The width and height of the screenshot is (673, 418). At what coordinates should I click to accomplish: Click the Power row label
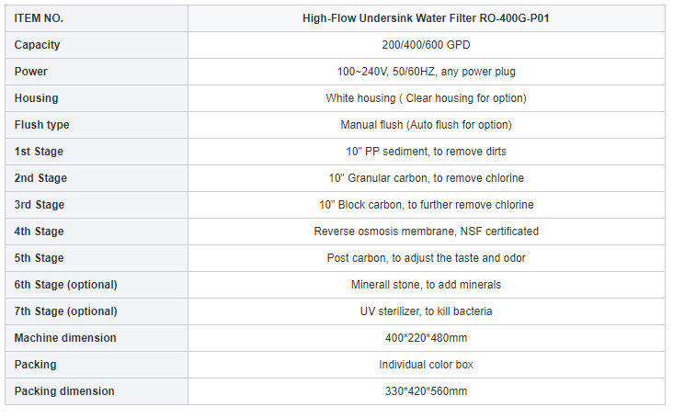pos(30,72)
